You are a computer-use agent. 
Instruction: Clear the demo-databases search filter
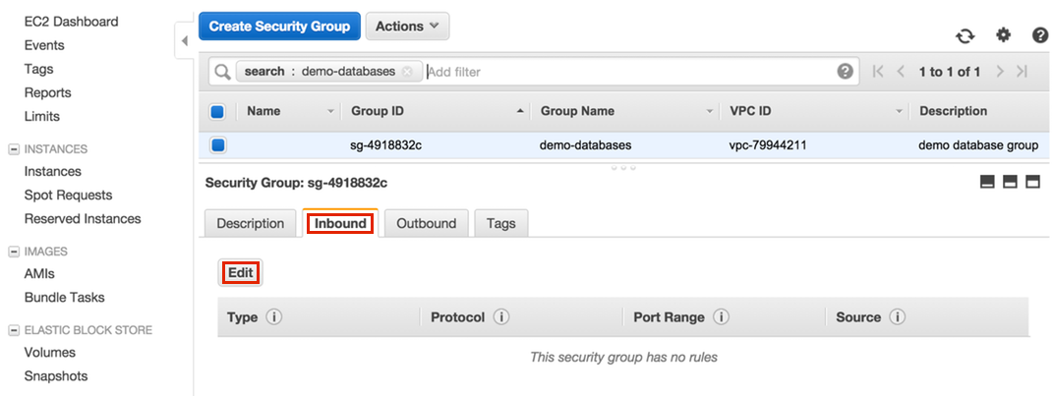coord(407,72)
